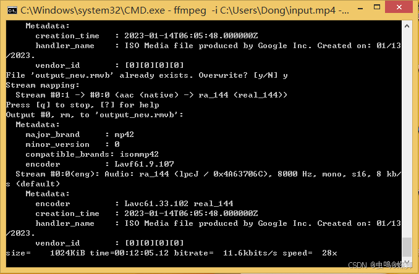419x274 pixels.
Task: Click 'bitrate= 11.6kbits/s' text
Action: pos(226,253)
